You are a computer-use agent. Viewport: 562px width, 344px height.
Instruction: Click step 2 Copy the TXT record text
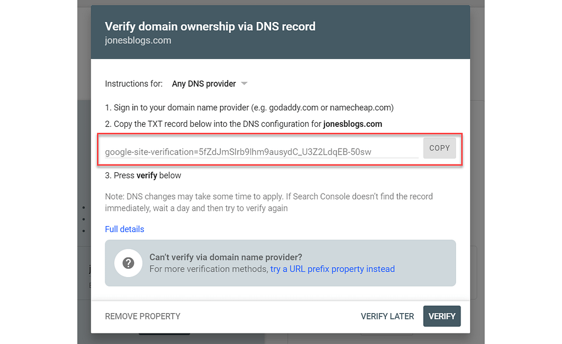[x=244, y=124]
